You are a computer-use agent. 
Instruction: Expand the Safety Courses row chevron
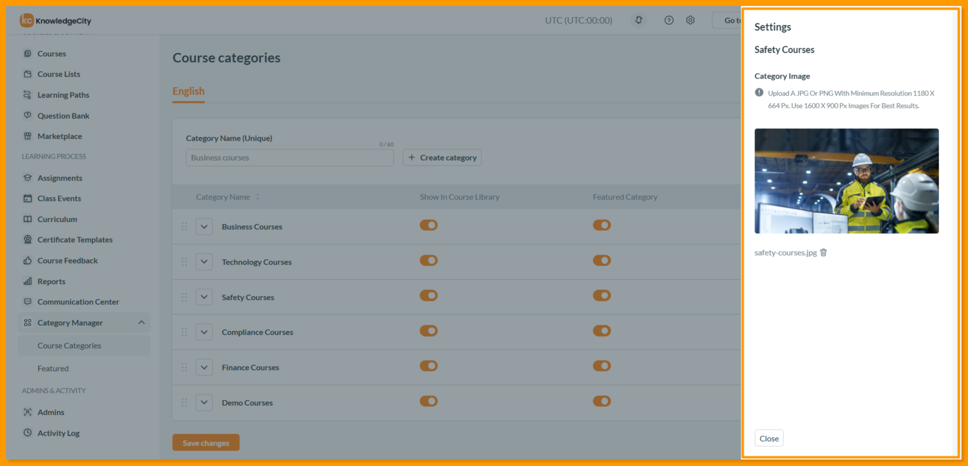pyautogui.click(x=204, y=297)
